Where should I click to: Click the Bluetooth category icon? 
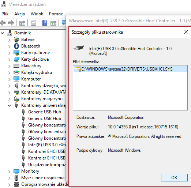pos(16,46)
